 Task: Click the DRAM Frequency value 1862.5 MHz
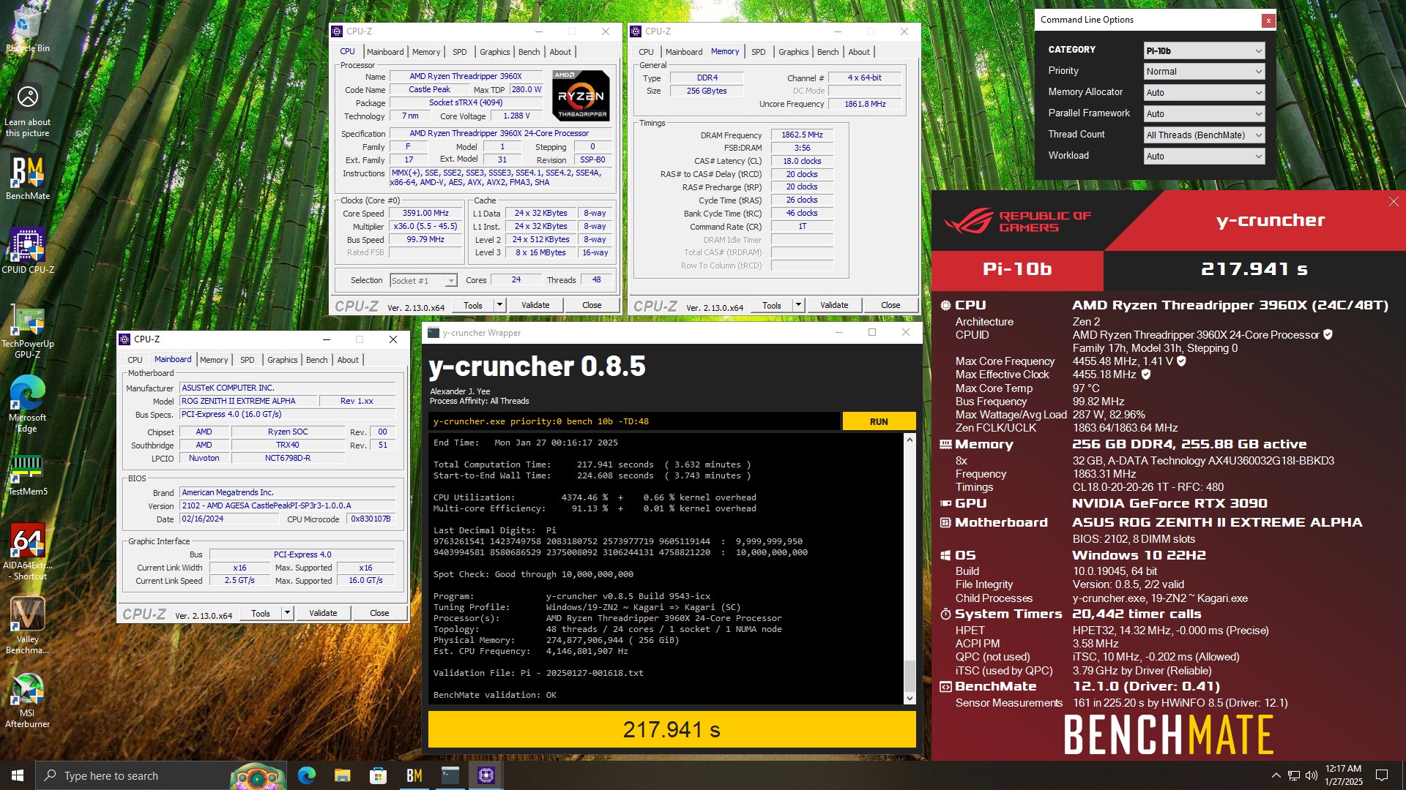point(802,135)
